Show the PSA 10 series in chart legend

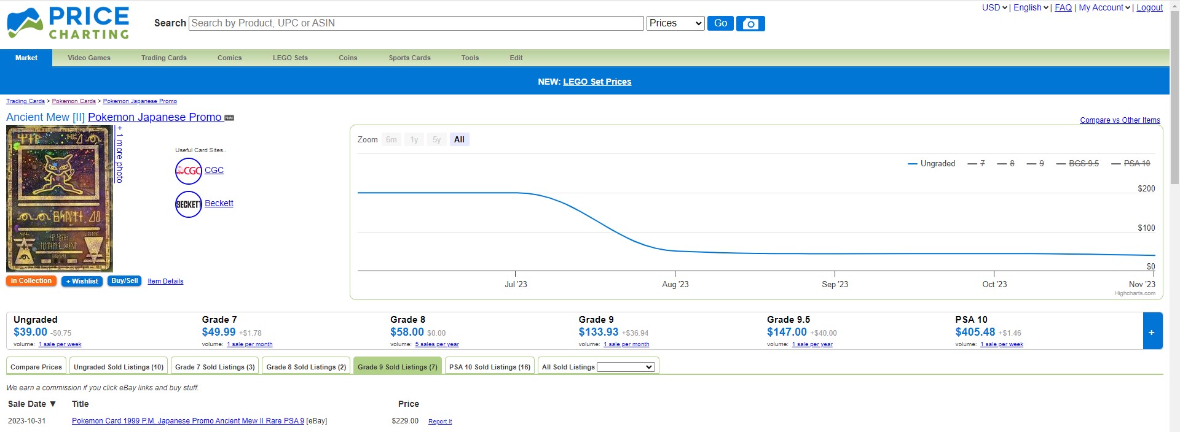point(1130,164)
